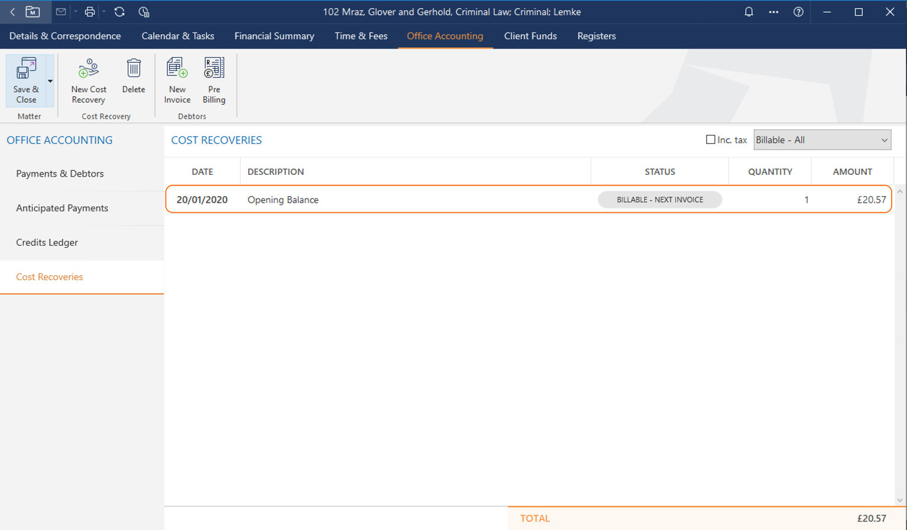907x530 pixels.
Task: Click the printer icon
Action: [x=89, y=12]
